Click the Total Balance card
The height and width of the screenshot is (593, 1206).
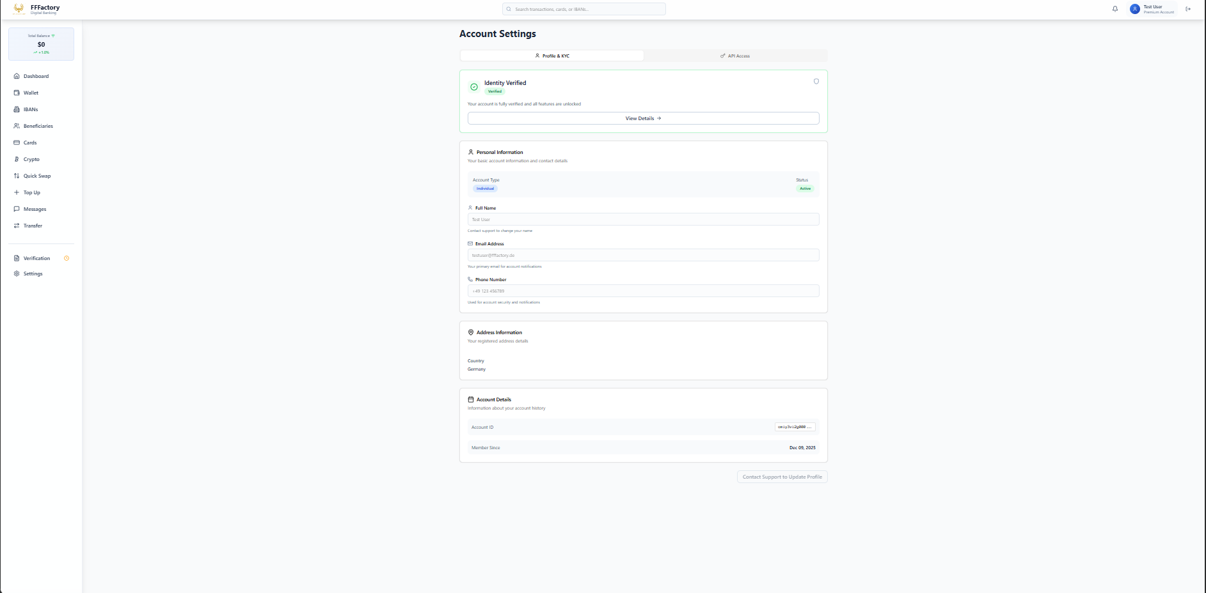pyautogui.click(x=41, y=44)
